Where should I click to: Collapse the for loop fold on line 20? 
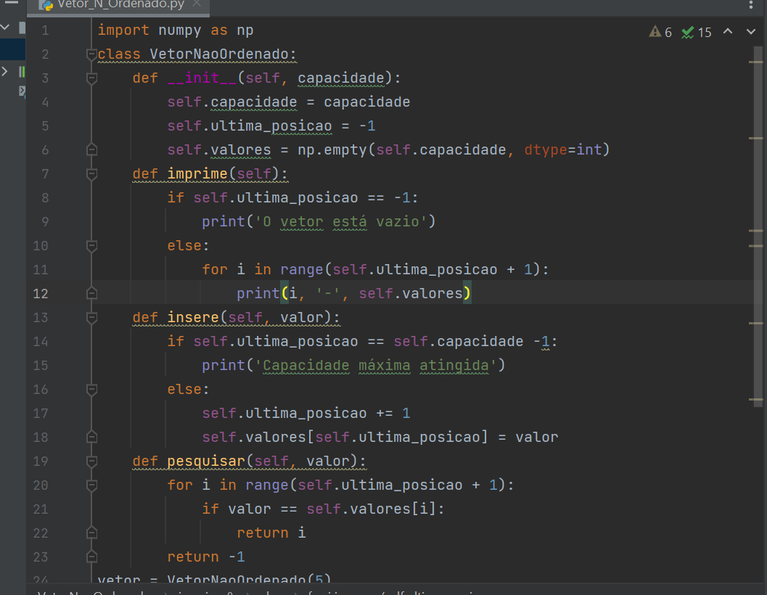91,485
